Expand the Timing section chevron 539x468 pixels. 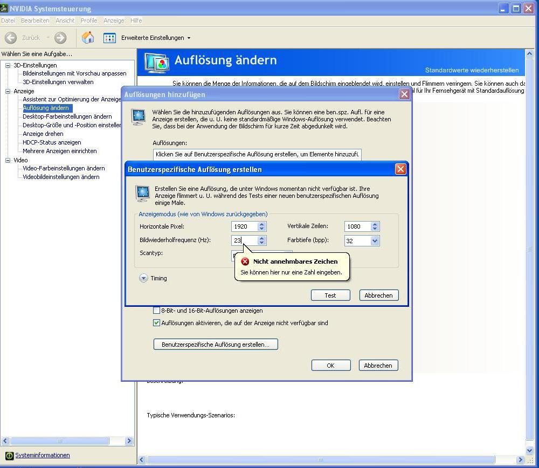(x=143, y=278)
